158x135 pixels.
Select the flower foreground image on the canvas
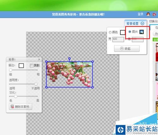69,74
